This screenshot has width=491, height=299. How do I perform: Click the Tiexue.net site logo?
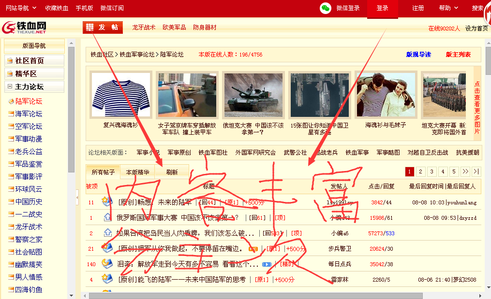(25, 28)
